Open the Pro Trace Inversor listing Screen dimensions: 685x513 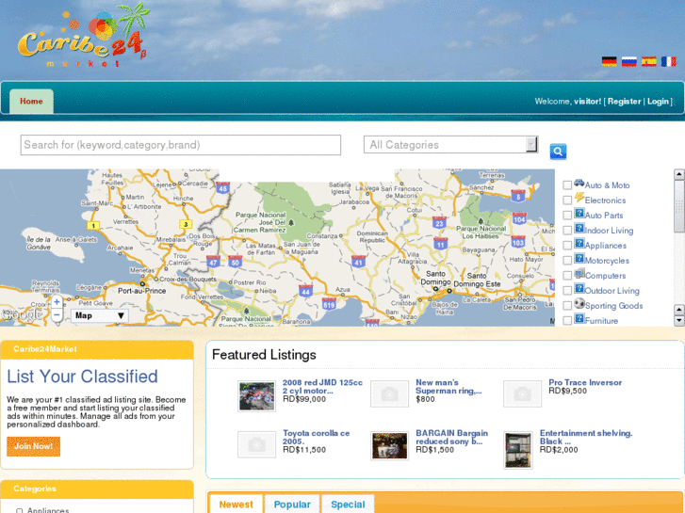[585, 382]
